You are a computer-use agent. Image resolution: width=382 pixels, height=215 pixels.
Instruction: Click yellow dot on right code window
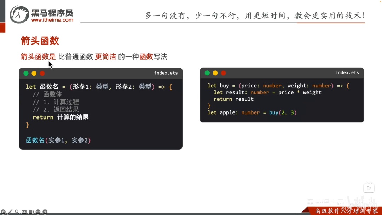tap(215, 73)
